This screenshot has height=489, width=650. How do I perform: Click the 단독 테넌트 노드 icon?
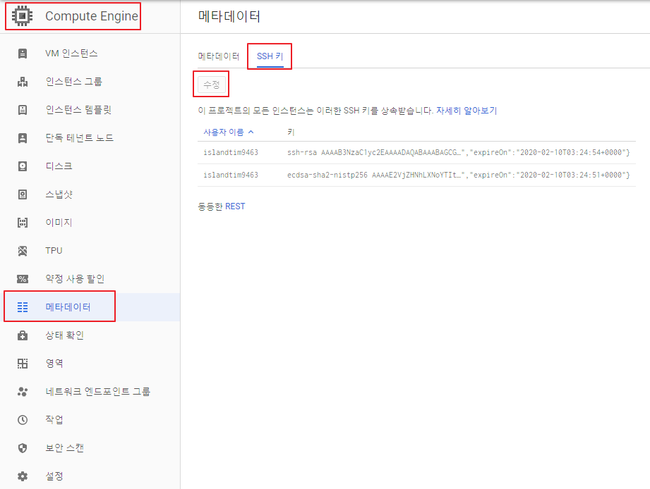[23, 138]
